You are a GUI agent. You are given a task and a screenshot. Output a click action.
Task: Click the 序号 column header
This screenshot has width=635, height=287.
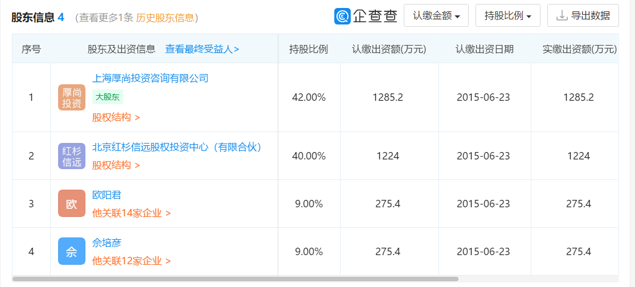tap(31, 50)
